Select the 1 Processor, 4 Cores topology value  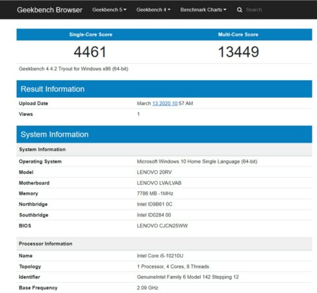tap(173, 266)
